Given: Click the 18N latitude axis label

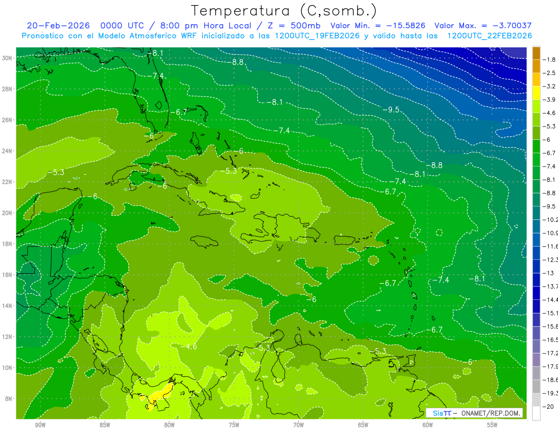Looking at the screenshot, I should (7, 244).
